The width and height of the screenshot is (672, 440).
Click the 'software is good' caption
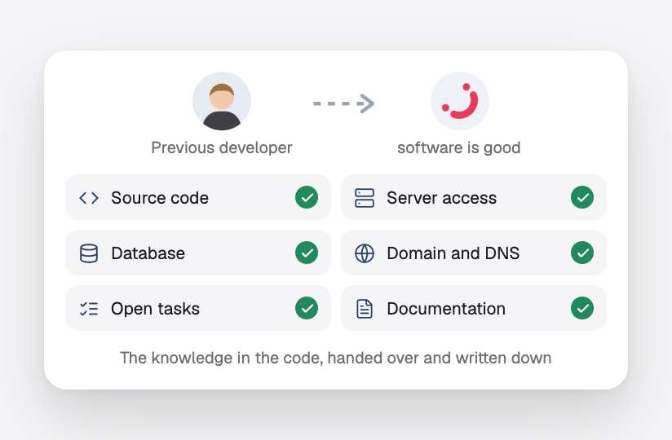point(459,147)
